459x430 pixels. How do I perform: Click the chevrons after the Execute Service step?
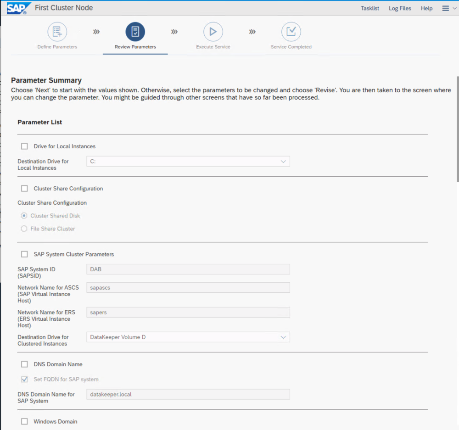[x=252, y=32]
